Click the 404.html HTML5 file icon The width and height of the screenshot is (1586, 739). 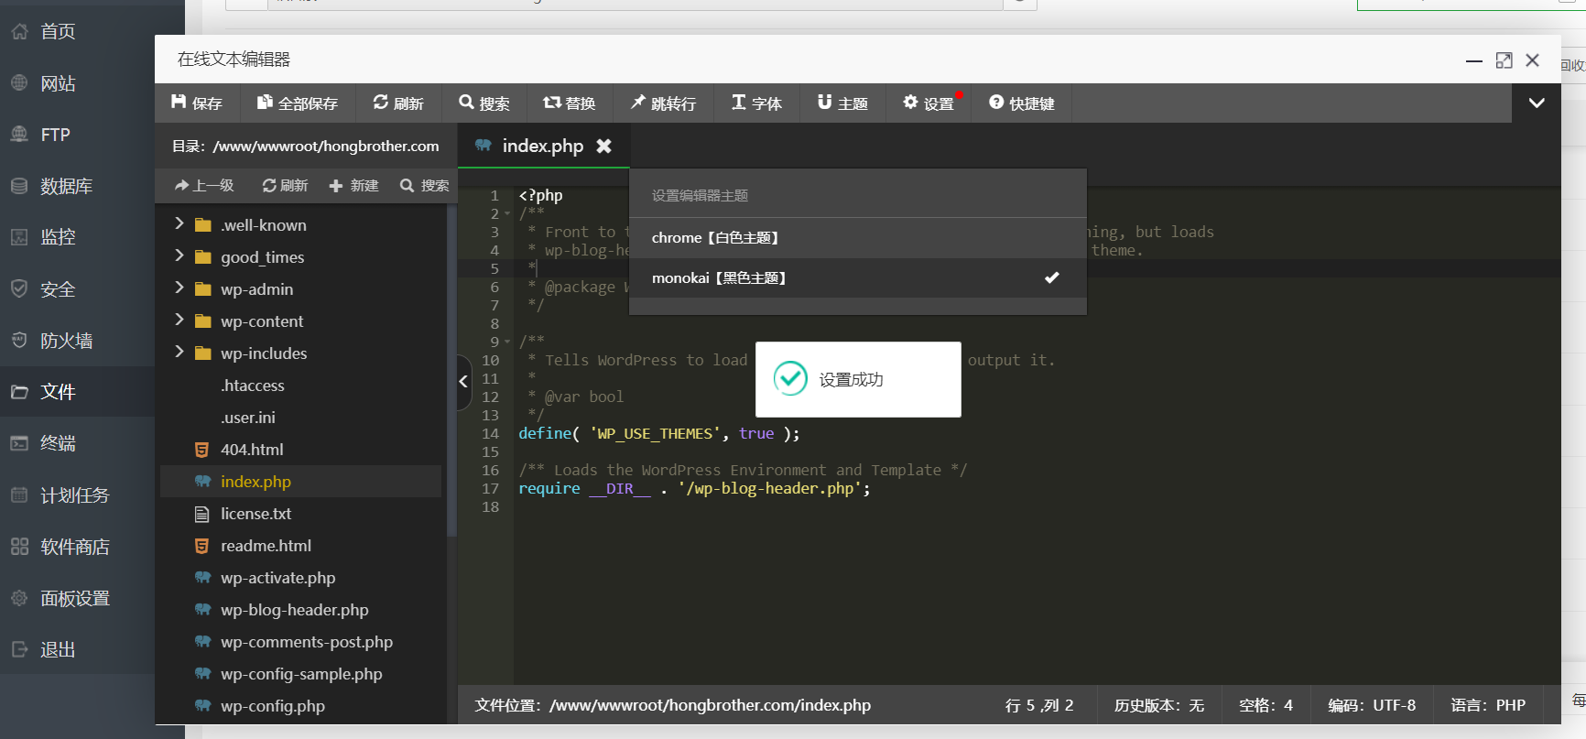(x=202, y=450)
